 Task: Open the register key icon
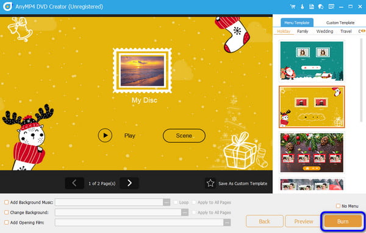tap(303, 7)
